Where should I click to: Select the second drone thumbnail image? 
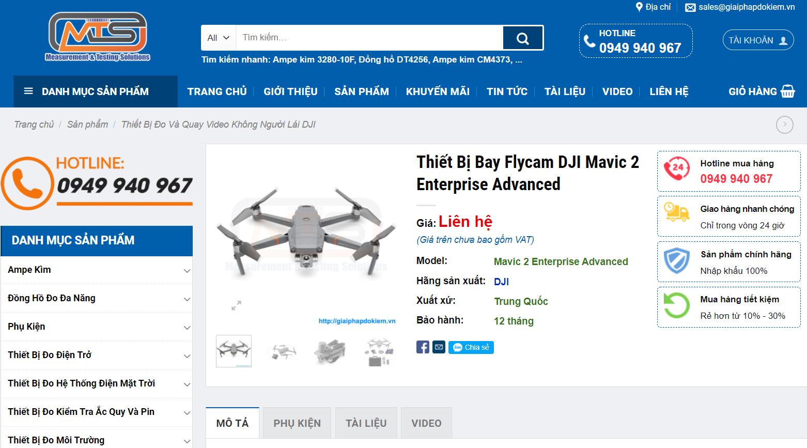tap(283, 351)
